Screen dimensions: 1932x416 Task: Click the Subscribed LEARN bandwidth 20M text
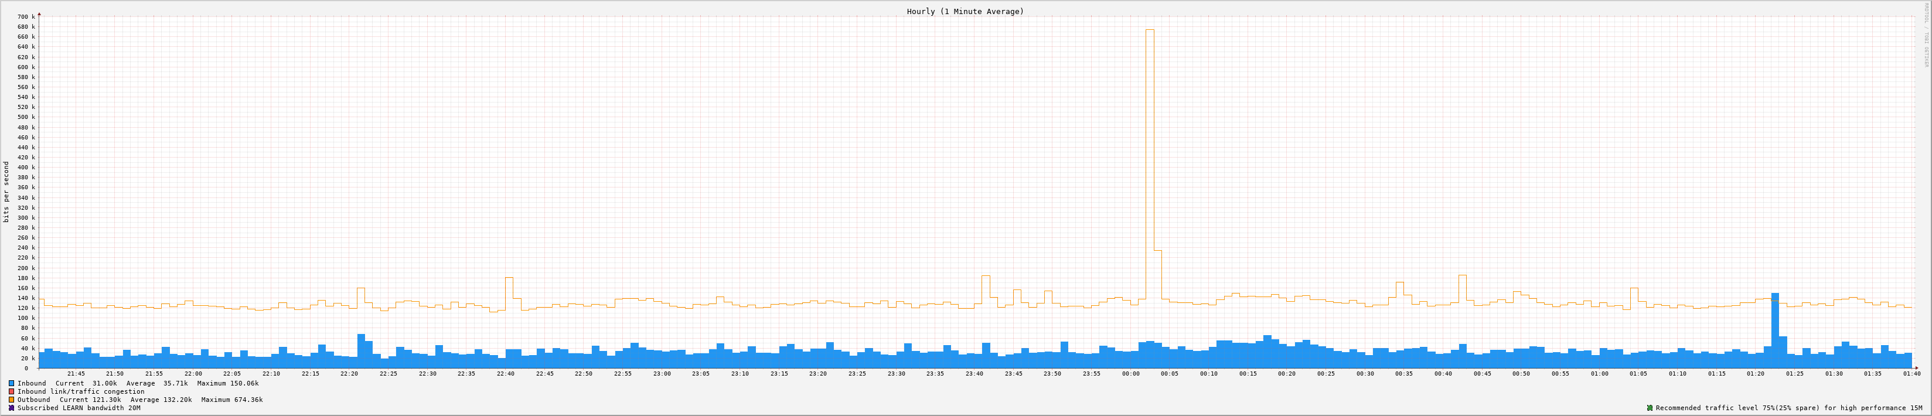(79, 408)
